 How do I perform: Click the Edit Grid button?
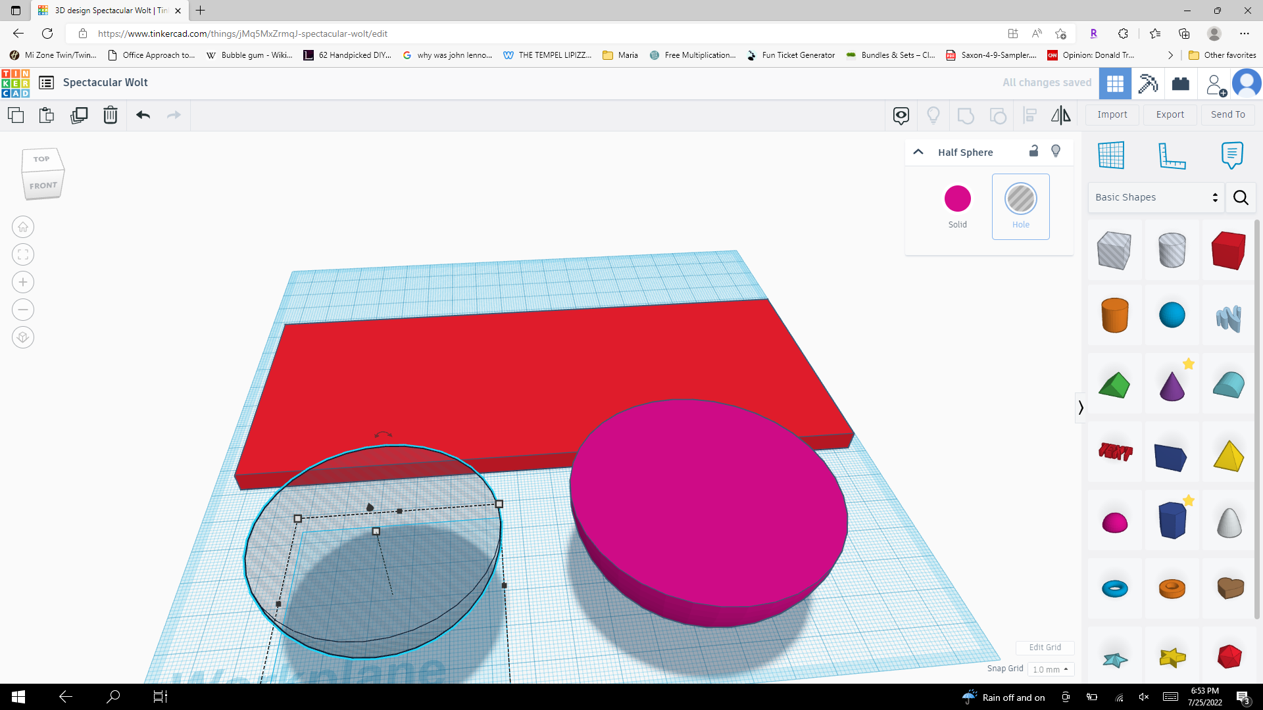point(1045,648)
